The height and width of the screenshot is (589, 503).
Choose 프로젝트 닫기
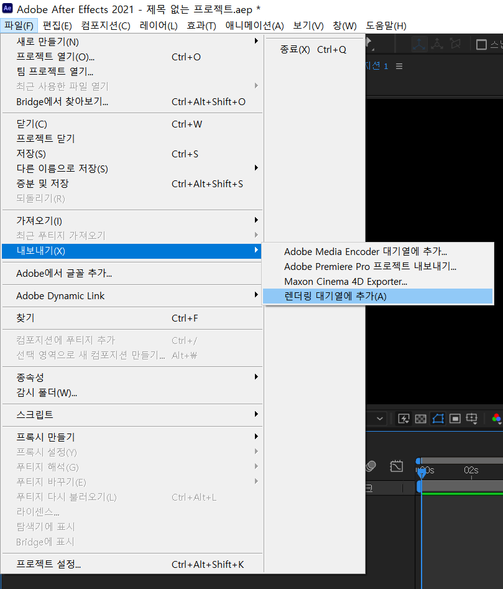(132, 139)
